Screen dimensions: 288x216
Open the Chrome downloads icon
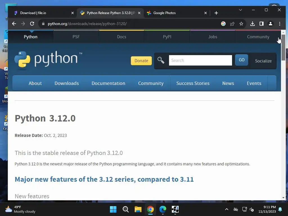tap(253, 24)
